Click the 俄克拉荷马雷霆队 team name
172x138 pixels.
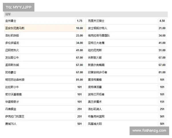click(x=99, y=36)
